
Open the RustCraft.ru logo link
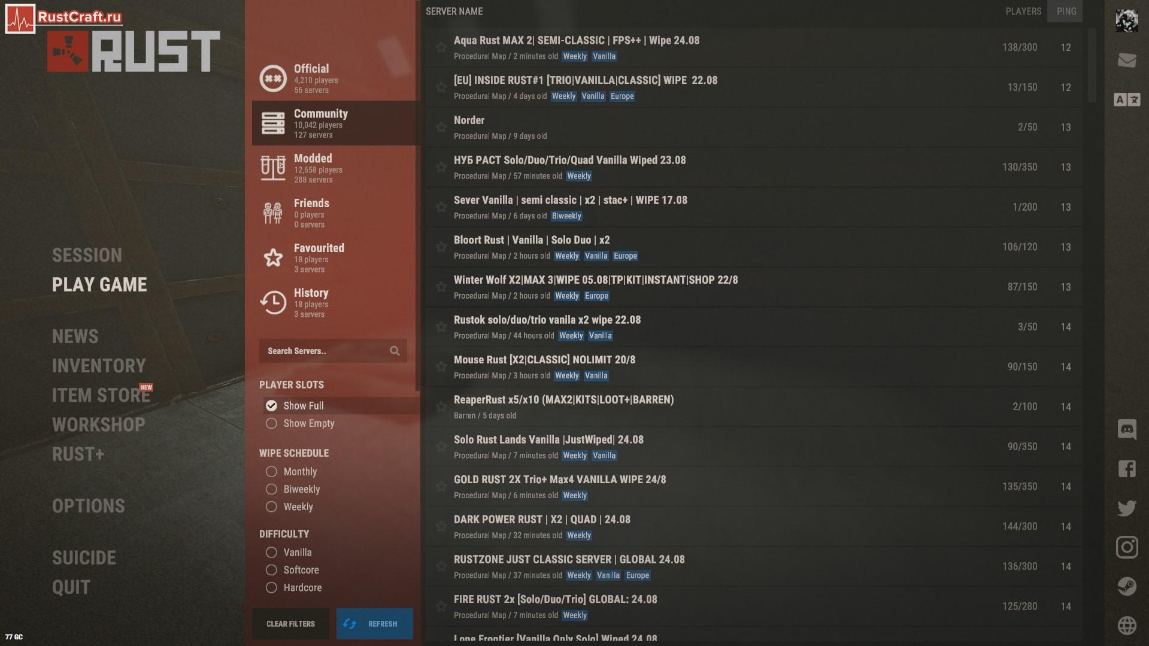tap(63, 18)
